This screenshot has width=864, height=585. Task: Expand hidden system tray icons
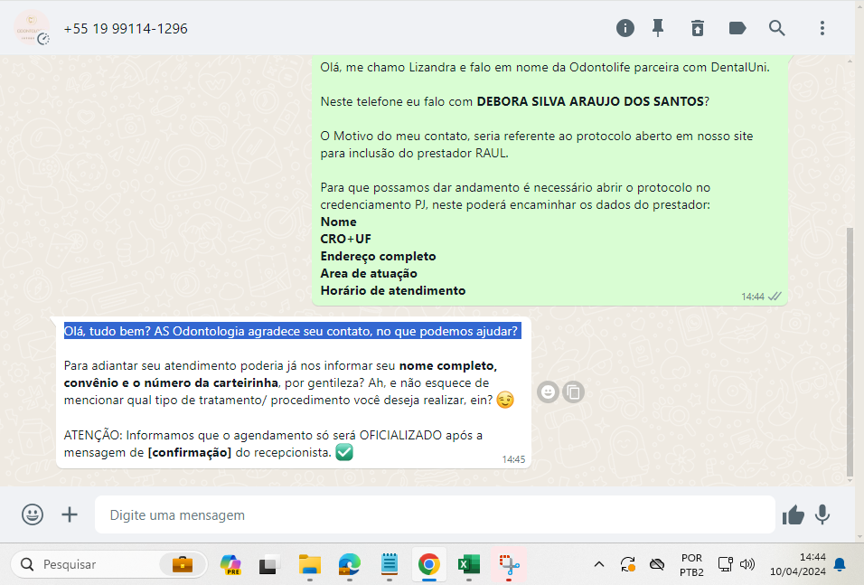[599, 564]
